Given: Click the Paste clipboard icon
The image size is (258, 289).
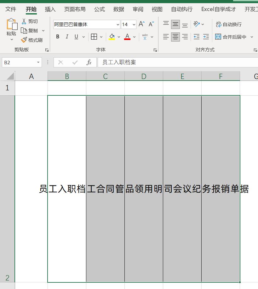Looking at the screenshot, I should coord(12,24).
